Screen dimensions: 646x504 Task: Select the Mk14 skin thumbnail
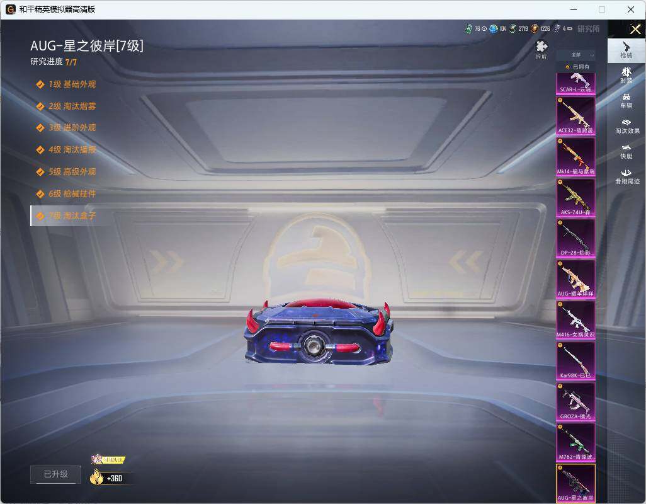(x=575, y=157)
